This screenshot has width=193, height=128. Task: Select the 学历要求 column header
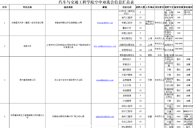160,7
